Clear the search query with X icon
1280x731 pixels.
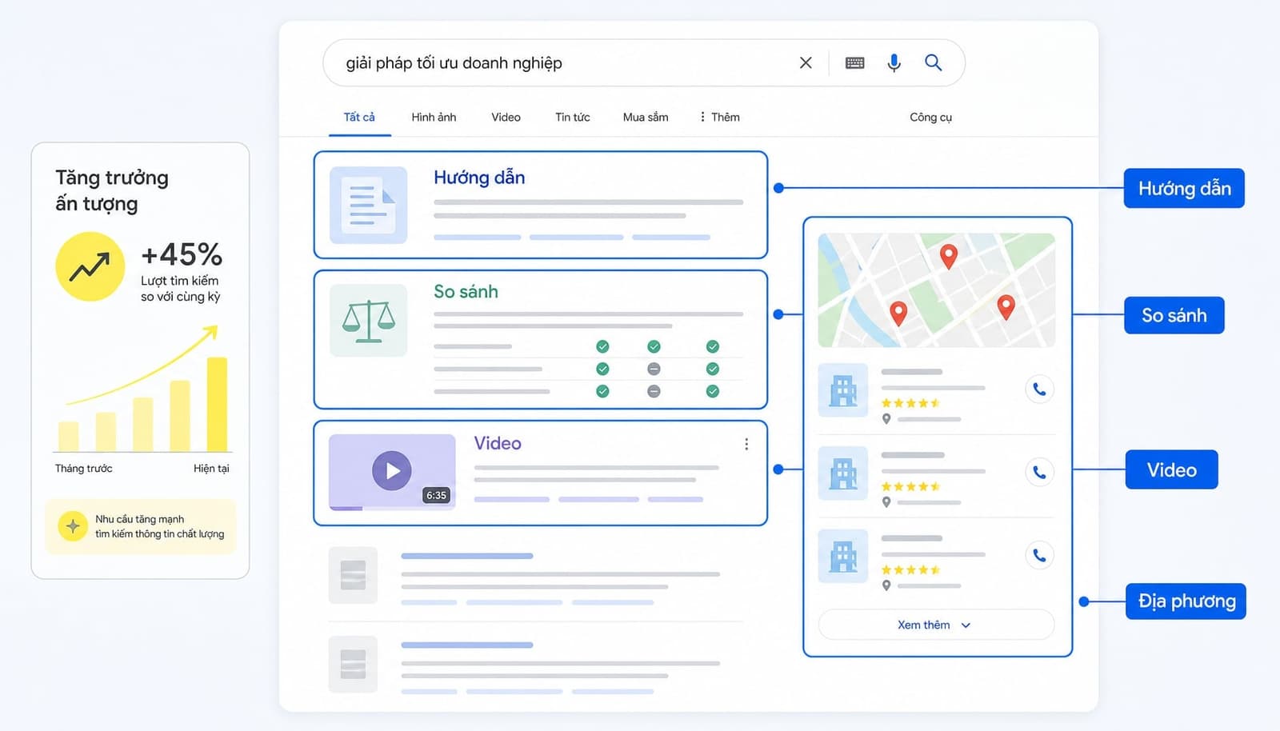tap(806, 62)
